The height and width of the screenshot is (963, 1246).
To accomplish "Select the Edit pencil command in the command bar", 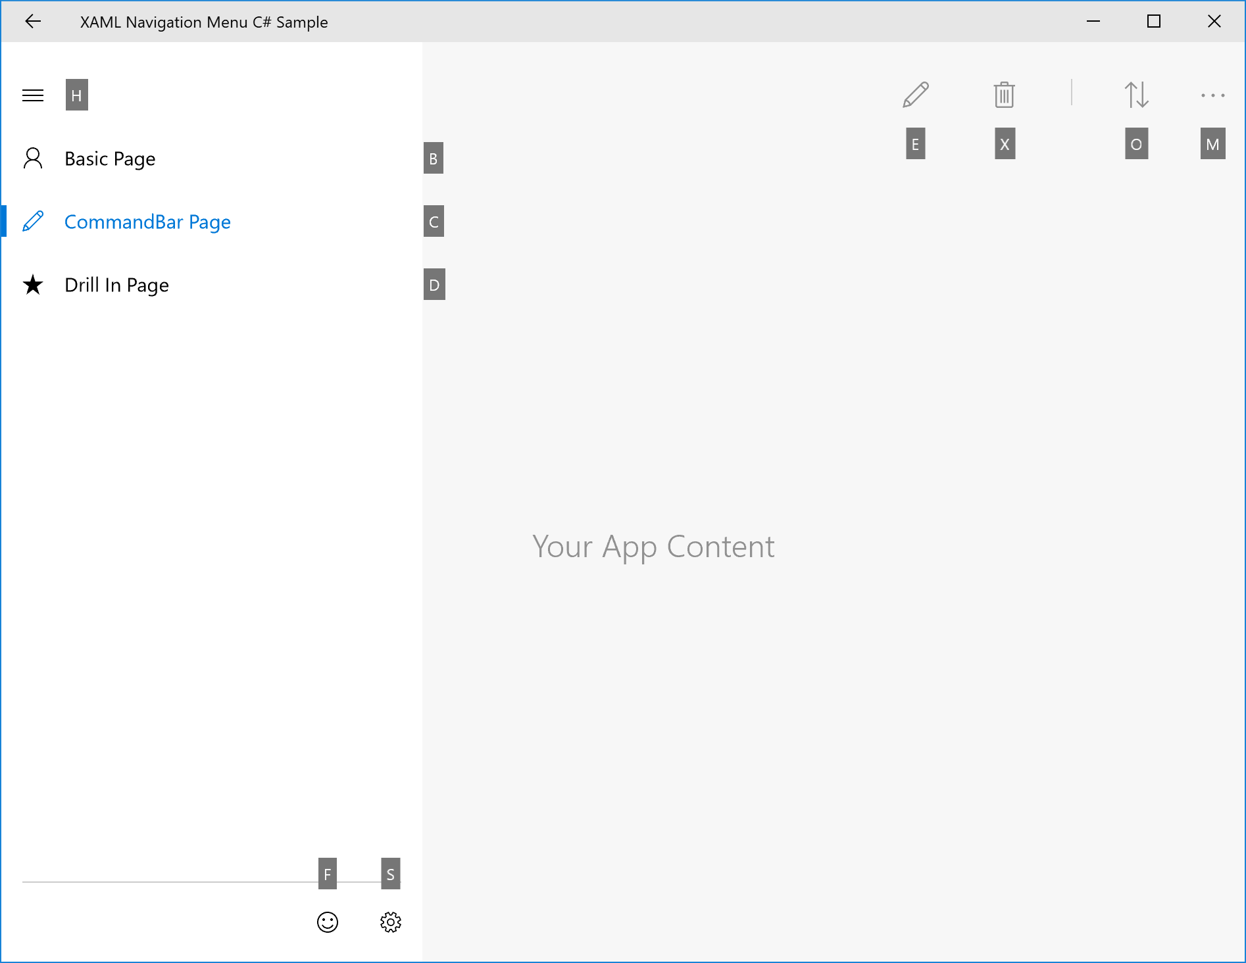I will click(915, 95).
